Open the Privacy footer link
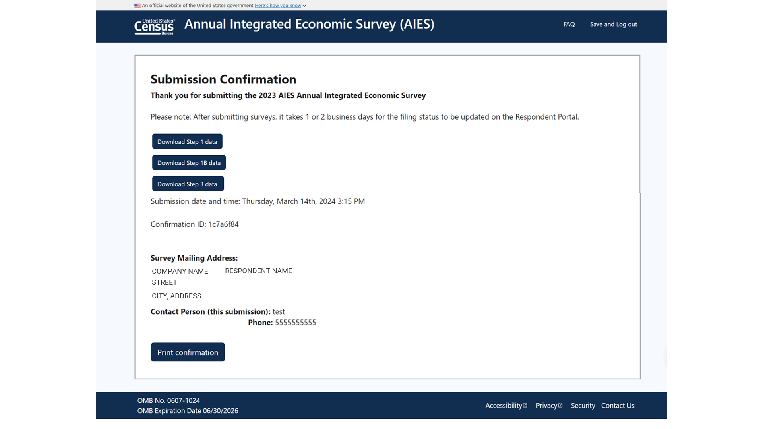 tap(546, 406)
